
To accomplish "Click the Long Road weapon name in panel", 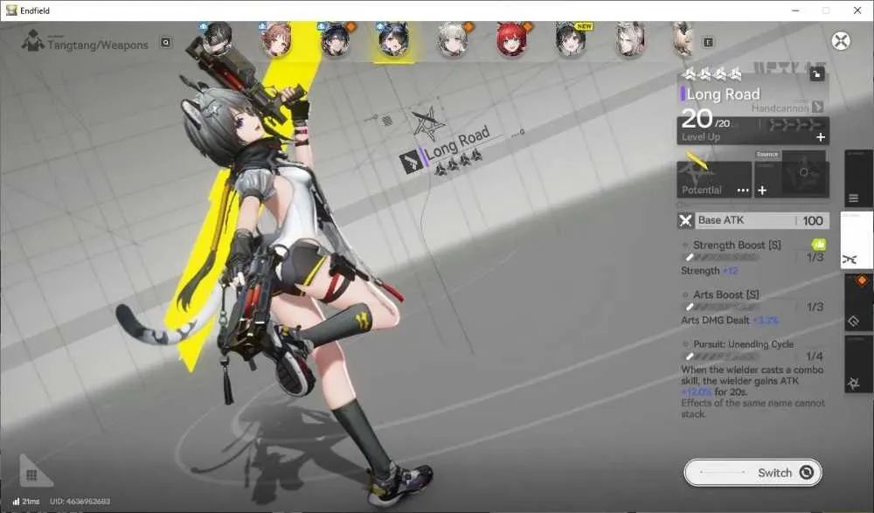I will [723, 94].
